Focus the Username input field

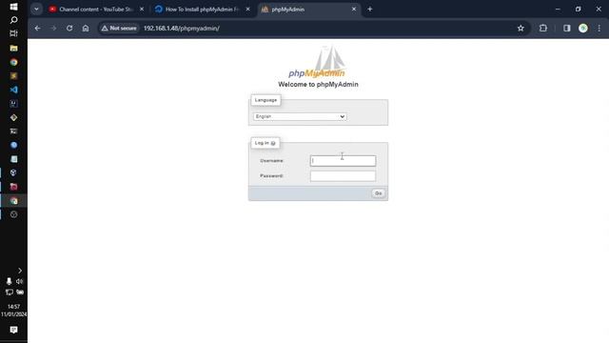(343, 161)
